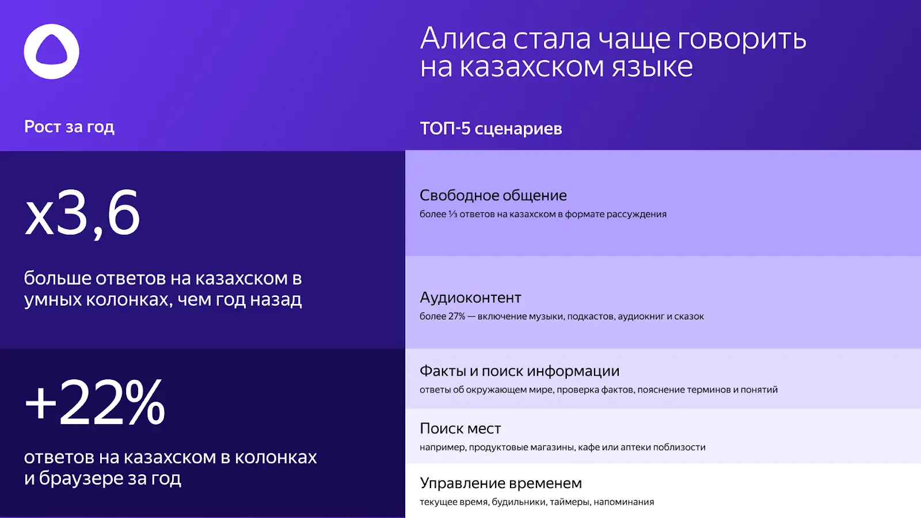Click description "текущее время, будильники, таймеры"
Screen dimensions: 921x518
pos(536,502)
